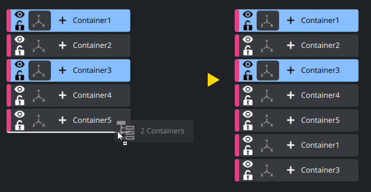Click the tree hierarchy icon beside the 2 Containers label
This screenshot has width=371, height=192.
tap(126, 130)
